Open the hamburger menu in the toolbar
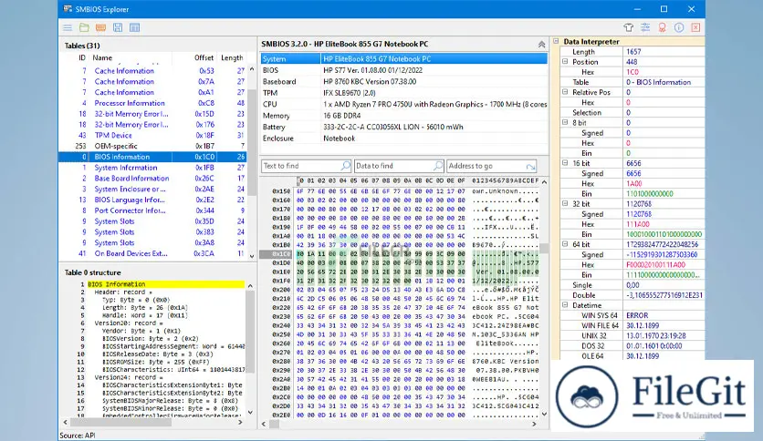Image resolution: width=763 pixels, height=441 pixels. (68, 27)
